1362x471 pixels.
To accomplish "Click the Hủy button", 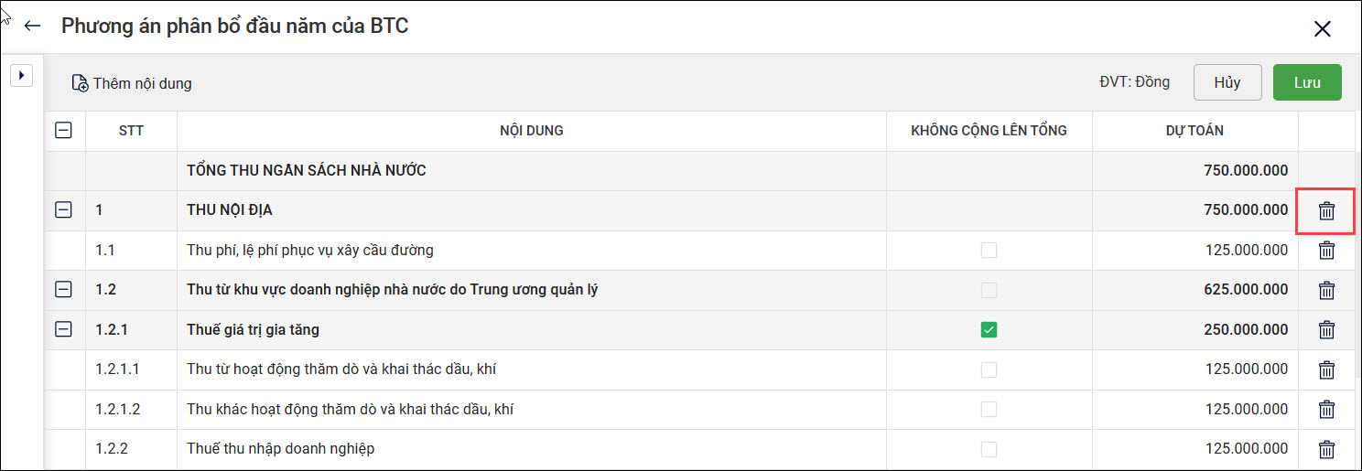I will 1227,82.
